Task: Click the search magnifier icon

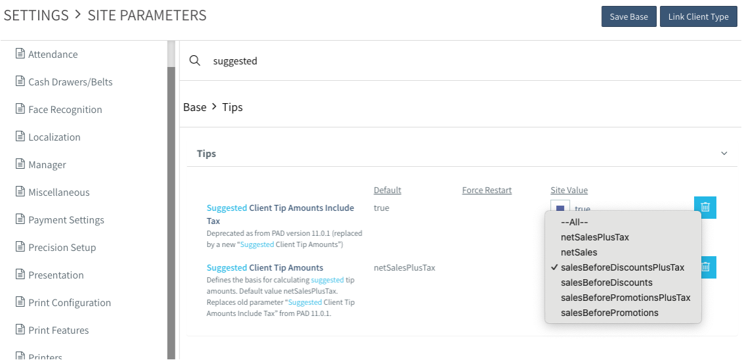Action: coord(194,60)
